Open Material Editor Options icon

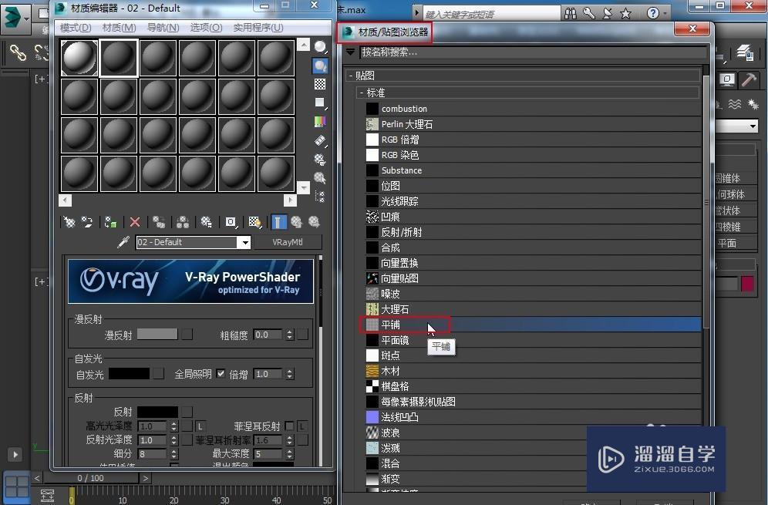tap(320, 160)
